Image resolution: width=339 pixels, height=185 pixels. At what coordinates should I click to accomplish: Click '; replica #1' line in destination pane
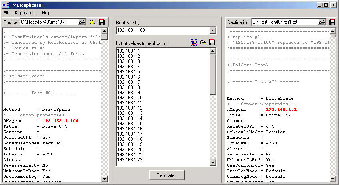244,37
